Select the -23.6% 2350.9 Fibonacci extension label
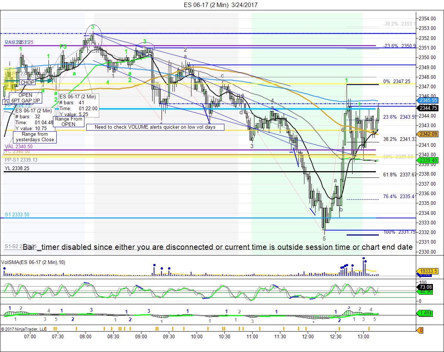The image size is (444, 352). (x=400, y=46)
